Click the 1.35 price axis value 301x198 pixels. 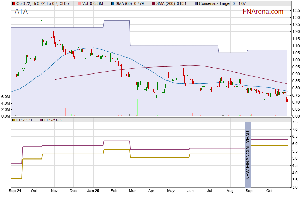pos(296,10)
